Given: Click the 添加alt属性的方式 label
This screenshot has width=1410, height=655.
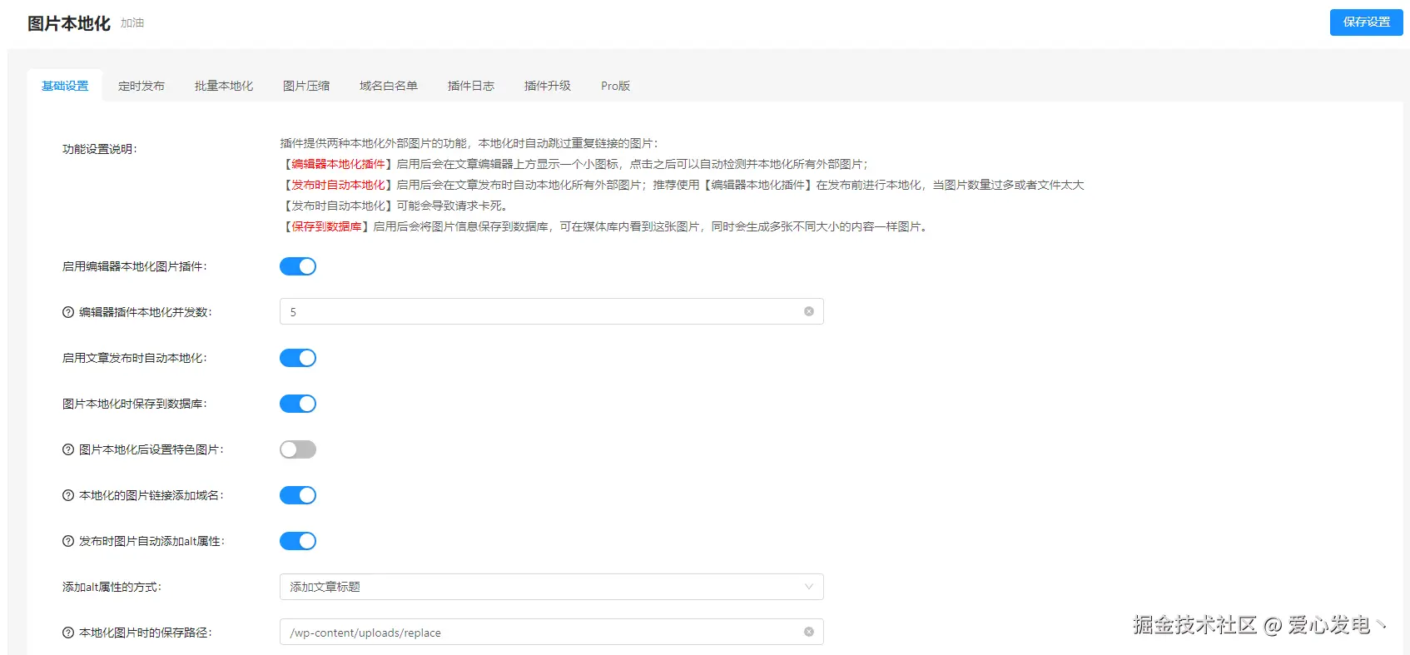Looking at the screenshot, I should (112, 587).
